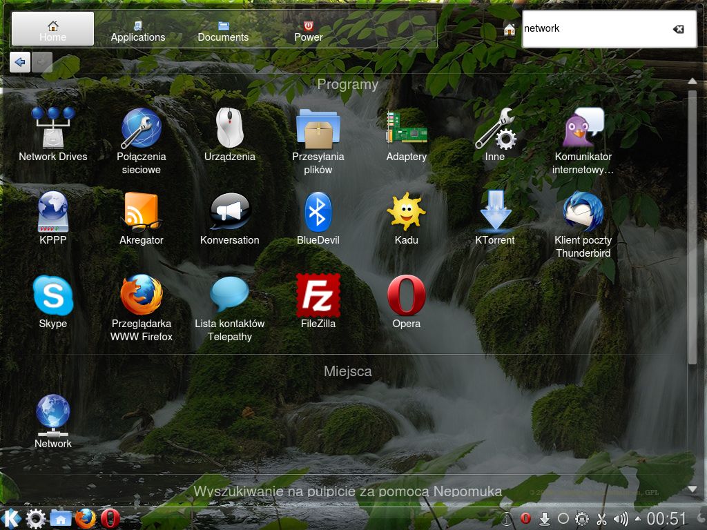Open the K application launcher in taskbar
This screenshot has width=707, height=530.
click(11, 519)
